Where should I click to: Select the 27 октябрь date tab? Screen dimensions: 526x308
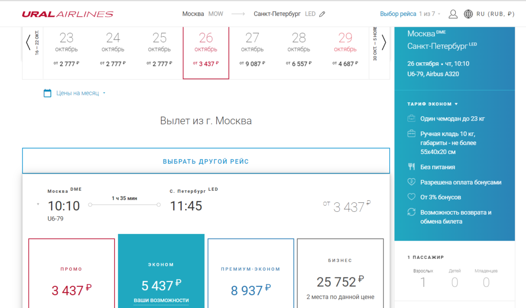(x=252, y=50)
